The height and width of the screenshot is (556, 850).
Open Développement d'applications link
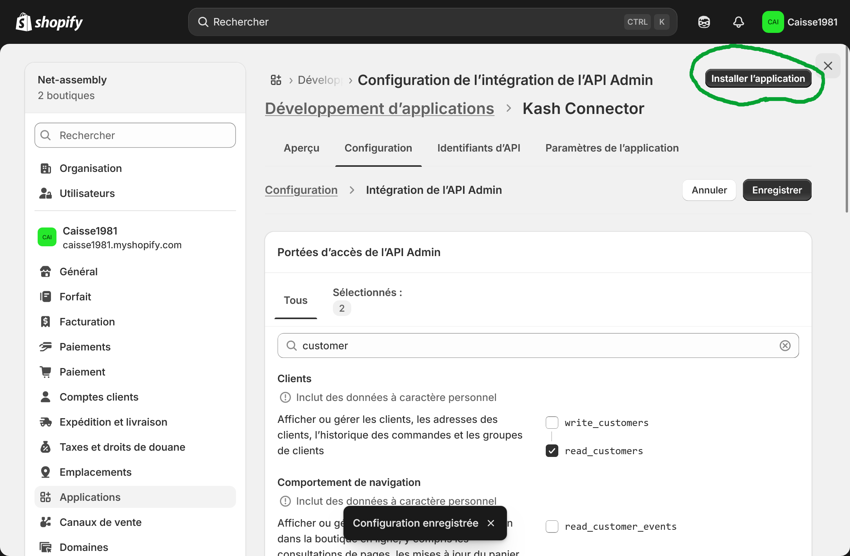pyautogui.click(x=379, y=108)
